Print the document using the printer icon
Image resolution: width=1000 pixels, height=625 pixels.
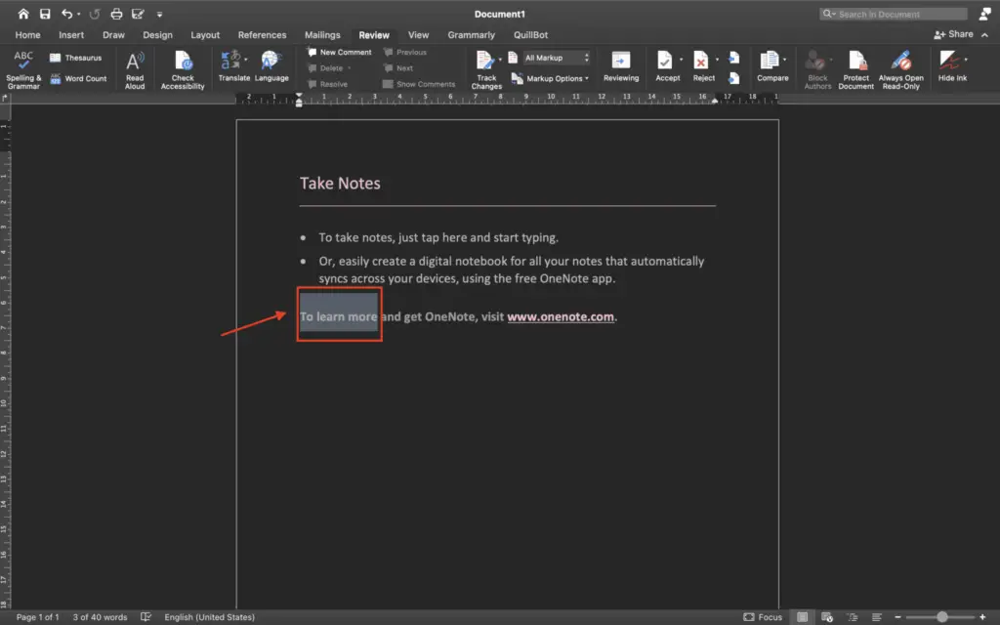[x=116, y=14]
